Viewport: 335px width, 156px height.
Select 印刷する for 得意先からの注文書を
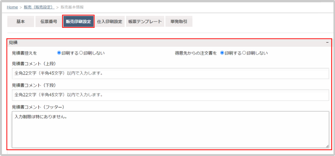click(222, 53)
